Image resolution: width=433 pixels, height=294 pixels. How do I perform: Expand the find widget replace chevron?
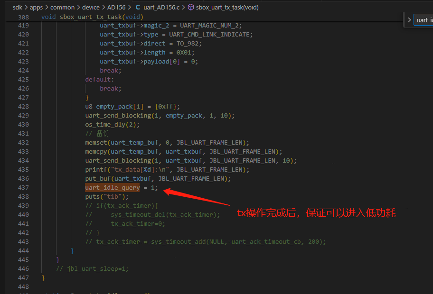click(409, 20)
